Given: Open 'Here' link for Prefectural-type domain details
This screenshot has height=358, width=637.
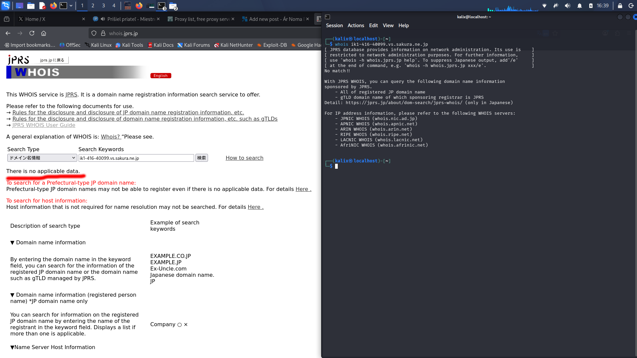Looking at the screenshot, I should coord(303,189).
